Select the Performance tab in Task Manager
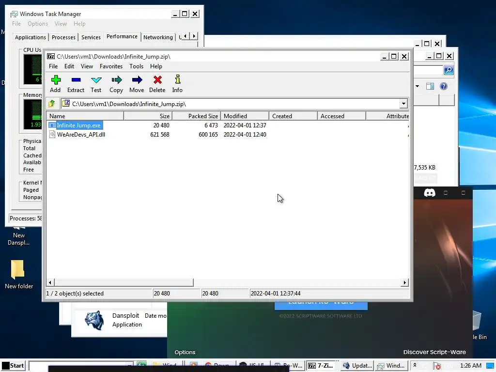496x372 pixels. coord(122,36)
